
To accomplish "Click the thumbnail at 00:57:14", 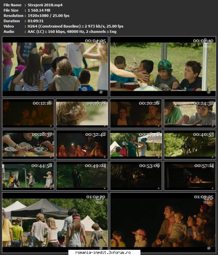I will [190, 176].
